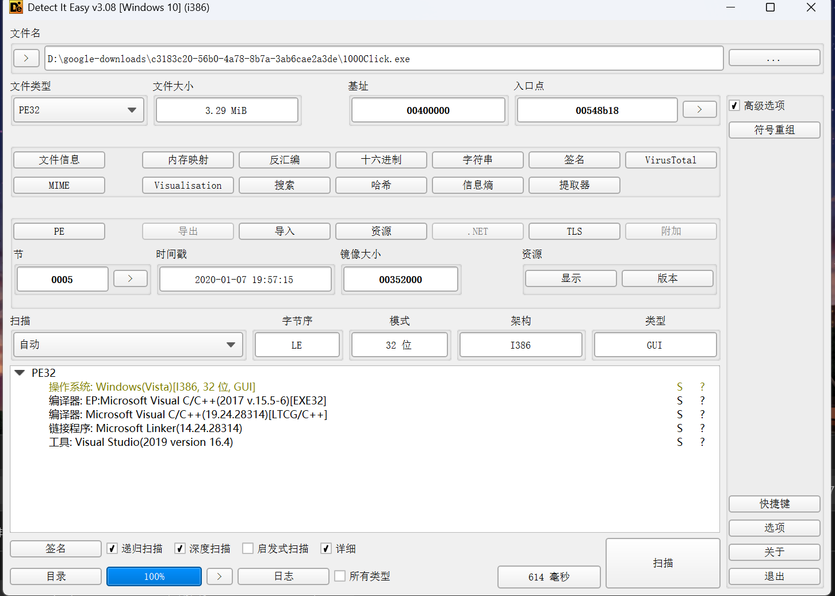
Task: Click the arrow button beside 100% progress
Action: coord(219,576)
